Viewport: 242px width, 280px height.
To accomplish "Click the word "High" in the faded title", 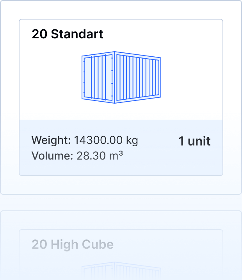I will (x=65, y=245).
